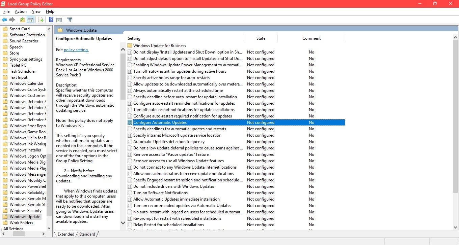Sort by the Comment column header
The width and height of the screenshot is (459, 245).
click(x=312, y=38)
